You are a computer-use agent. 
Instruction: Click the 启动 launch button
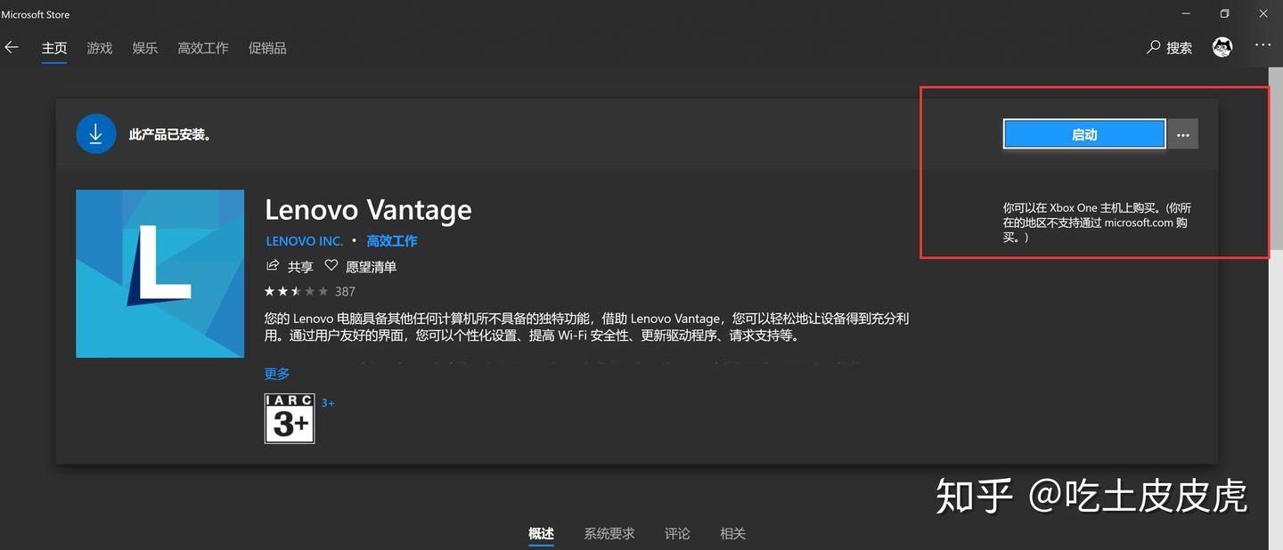click(1083, 133)
